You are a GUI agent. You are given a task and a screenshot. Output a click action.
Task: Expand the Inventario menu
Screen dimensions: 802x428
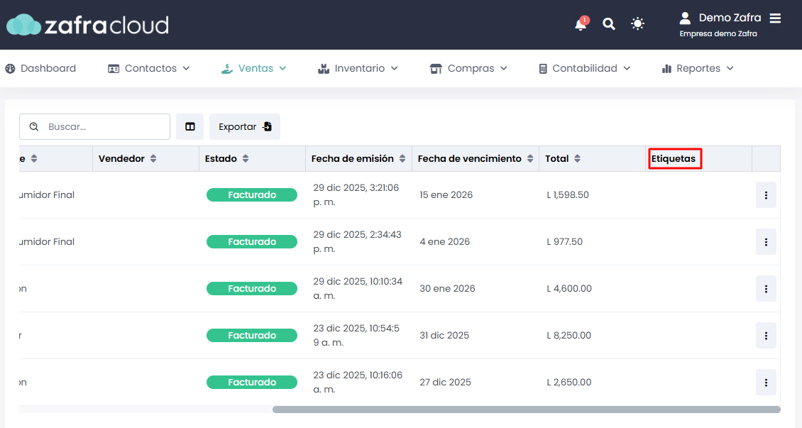358,69
